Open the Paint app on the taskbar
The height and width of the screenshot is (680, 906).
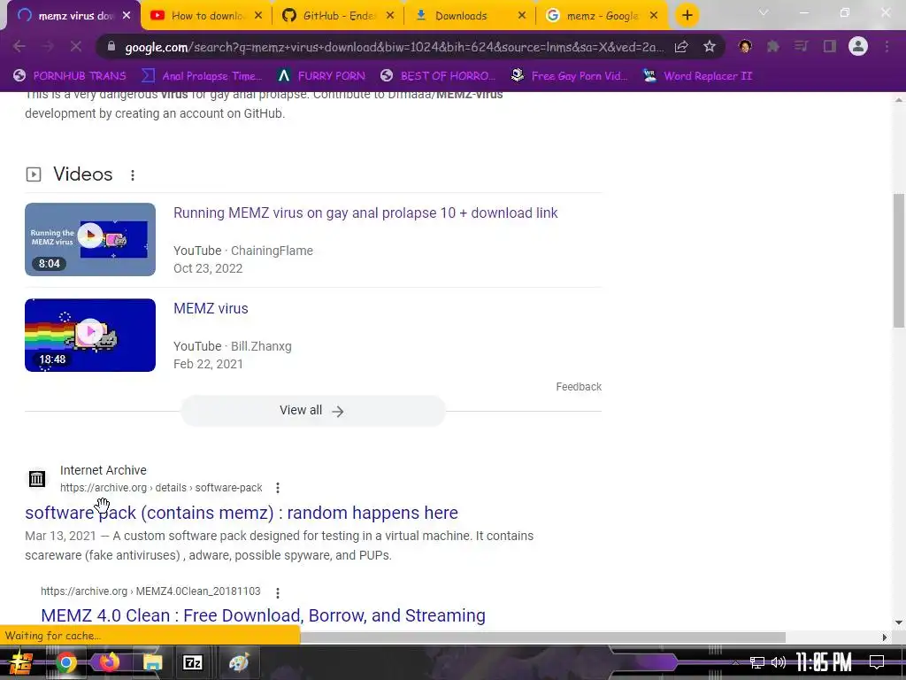coord(239,662)
